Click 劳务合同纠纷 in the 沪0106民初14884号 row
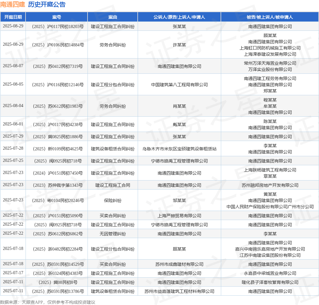The height and width of the screenshot is (305, 319). tap(113, 45)
